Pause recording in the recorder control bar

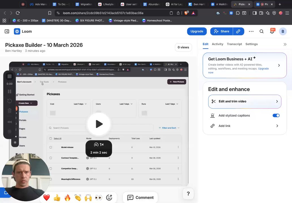click(x=10, y=91)
